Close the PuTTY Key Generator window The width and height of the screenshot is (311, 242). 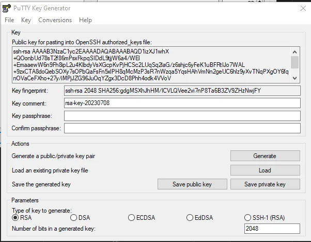(x=303, y=8)
